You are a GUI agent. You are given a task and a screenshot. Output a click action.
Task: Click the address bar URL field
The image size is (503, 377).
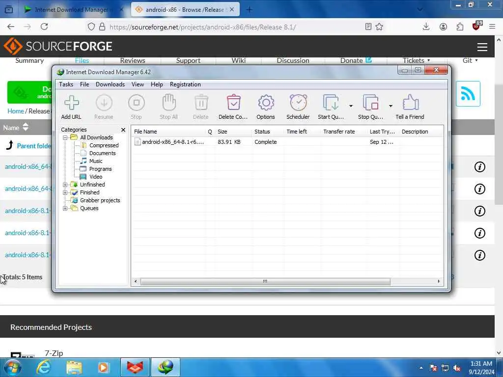coord(202,27)
